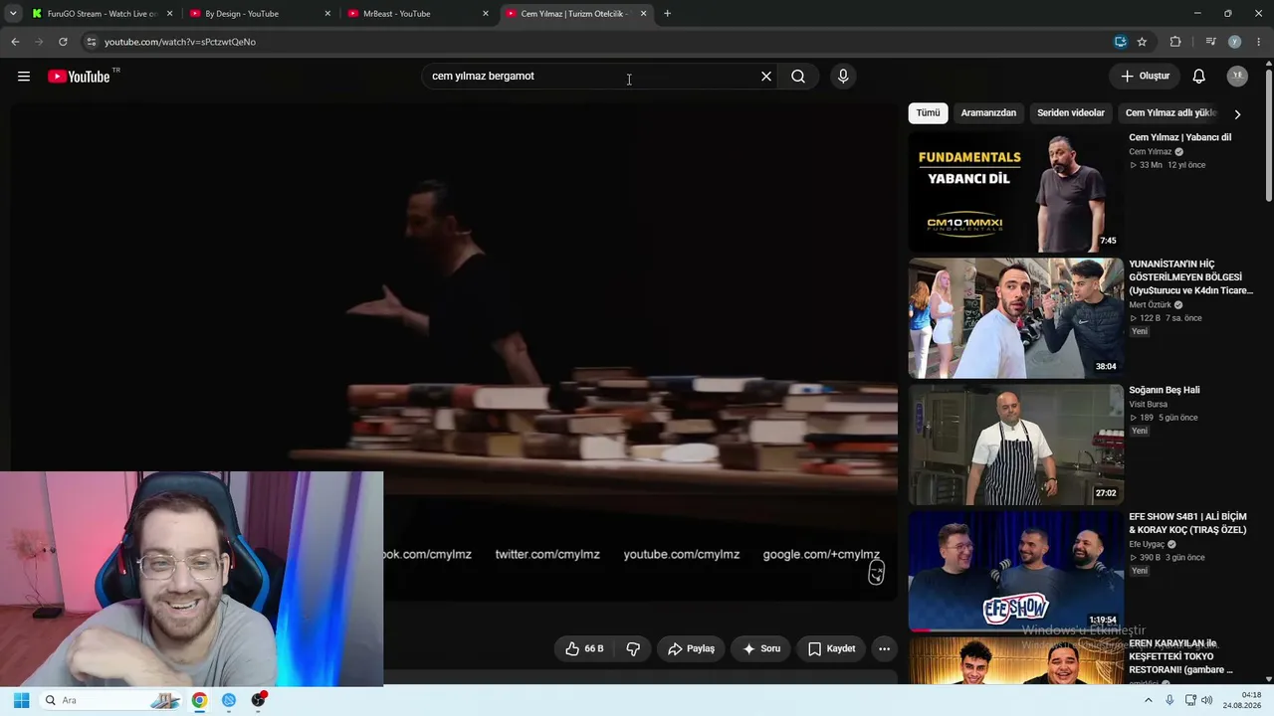Dislike the video
The width and height of the screenshot is (1274, 716).
pyautogui.click(x=633, y=648)
